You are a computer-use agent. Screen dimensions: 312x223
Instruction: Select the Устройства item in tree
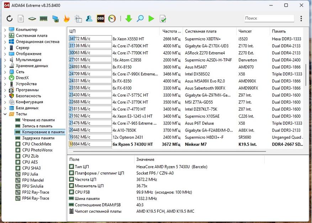[x=26, y=84]
